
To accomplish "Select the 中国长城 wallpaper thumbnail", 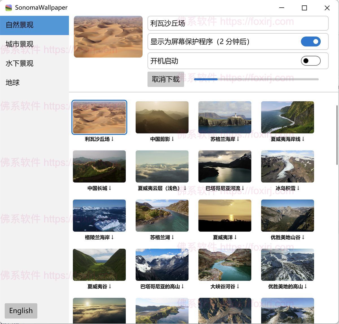I will [x=99, y=166].
